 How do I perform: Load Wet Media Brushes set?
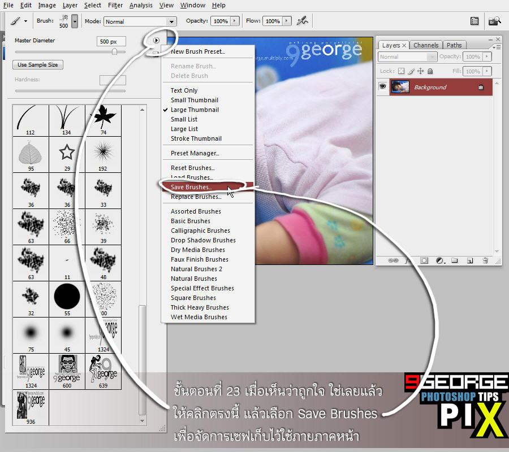[199, 317]
